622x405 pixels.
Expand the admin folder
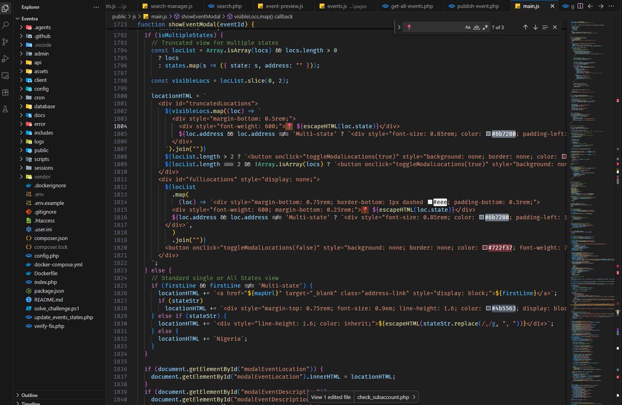21,53
